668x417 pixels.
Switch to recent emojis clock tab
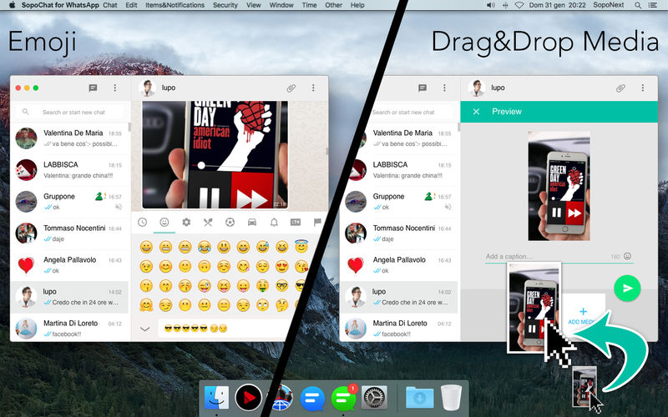(142, 222)
